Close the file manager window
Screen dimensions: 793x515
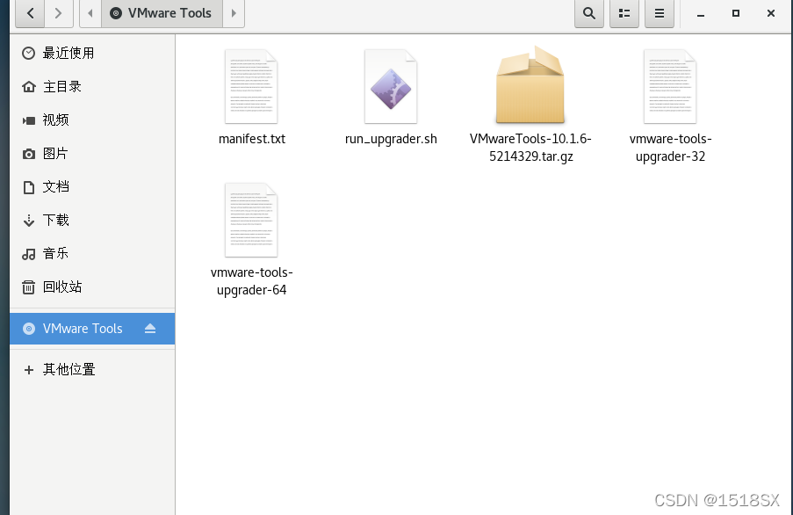[771, 13]
